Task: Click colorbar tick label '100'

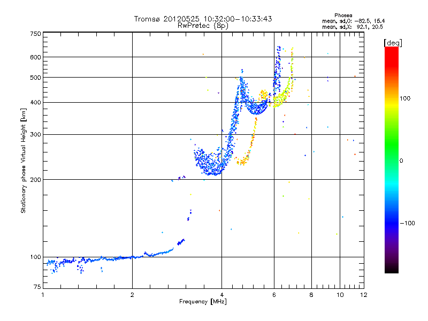Action: point(405,98)
